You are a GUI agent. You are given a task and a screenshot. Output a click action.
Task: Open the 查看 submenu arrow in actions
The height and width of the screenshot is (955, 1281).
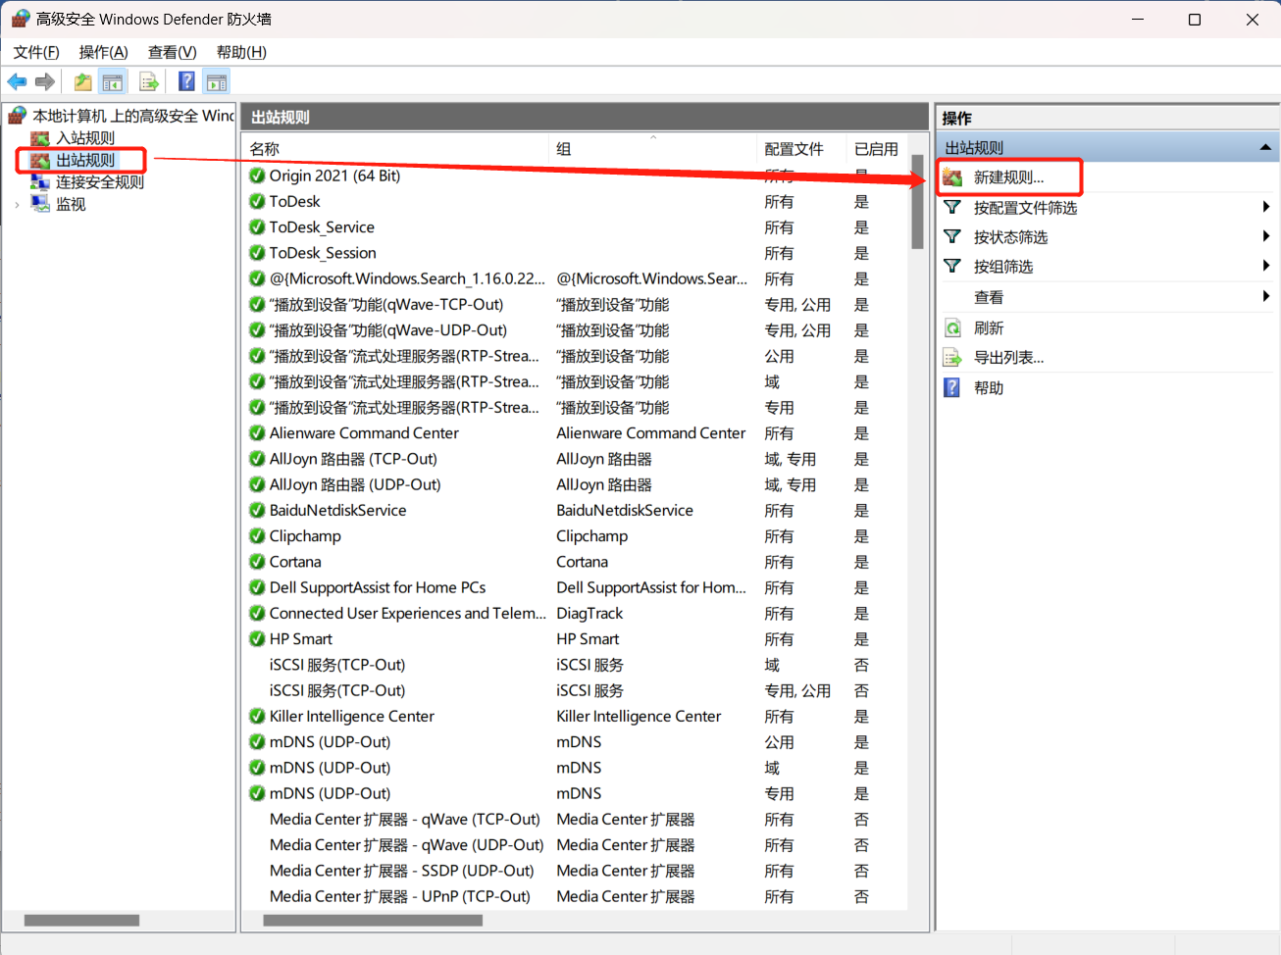(1266, 296)
